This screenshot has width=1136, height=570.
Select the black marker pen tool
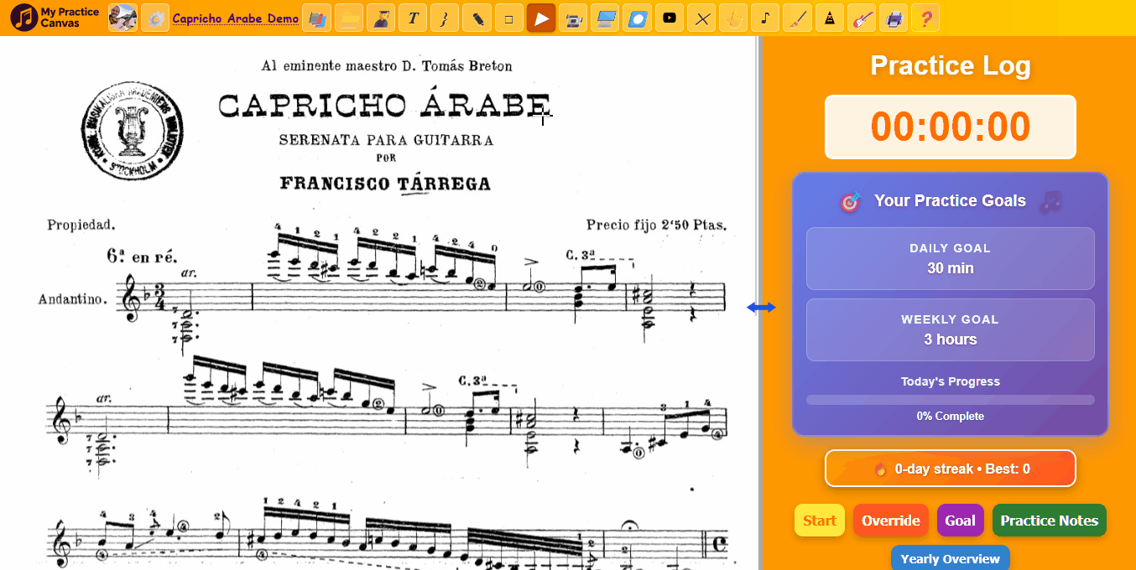coord(477,18)
